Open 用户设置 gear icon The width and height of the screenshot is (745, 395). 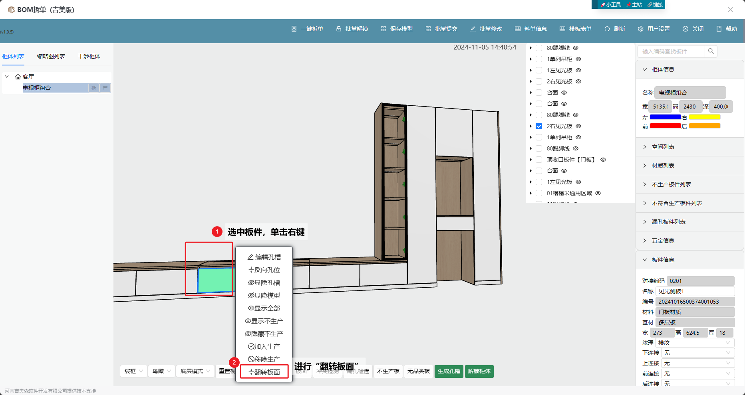click(641, 29)
